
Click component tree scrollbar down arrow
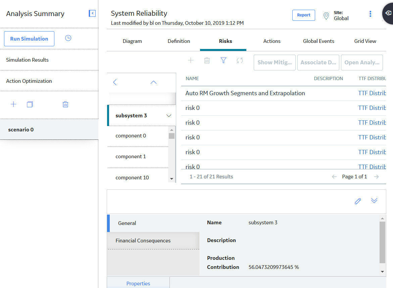click(x=172, y=179)
